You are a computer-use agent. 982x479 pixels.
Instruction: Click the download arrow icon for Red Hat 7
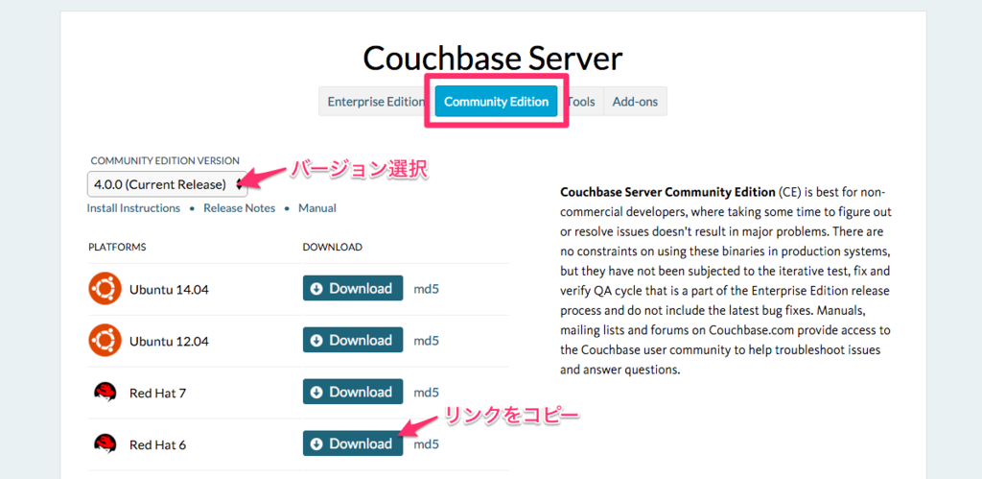(316, 392)
